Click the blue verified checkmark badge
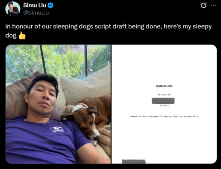Screen dimensions: 221x169 coord(50,6)
